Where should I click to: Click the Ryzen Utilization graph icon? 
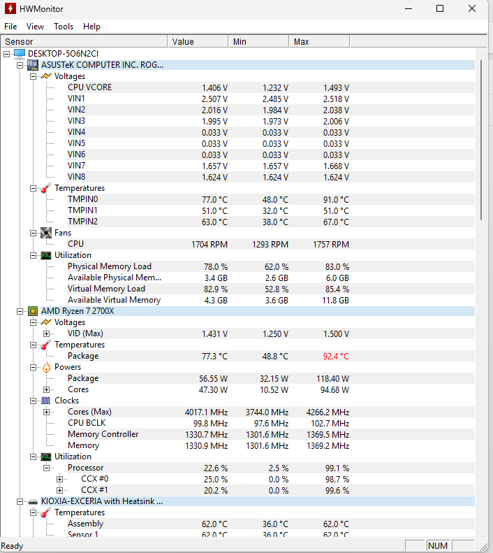[46, 457]
